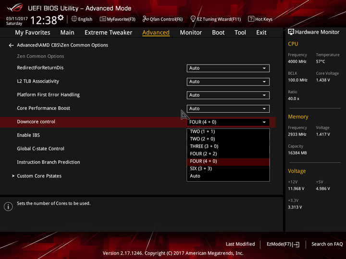Go to the Exit tab
The width and height of the screenshot is (346, 259).
(x=261, y=33)
